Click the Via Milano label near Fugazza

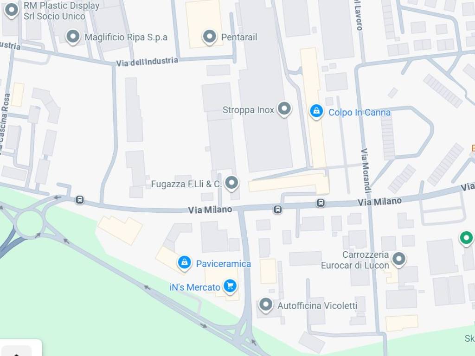210,210
